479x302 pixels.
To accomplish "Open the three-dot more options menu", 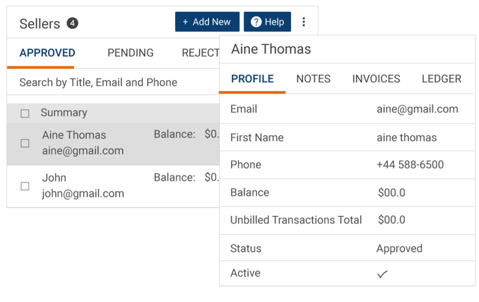I will click(303, 22).
